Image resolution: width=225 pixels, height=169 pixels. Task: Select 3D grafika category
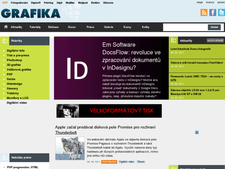(14, 65)
